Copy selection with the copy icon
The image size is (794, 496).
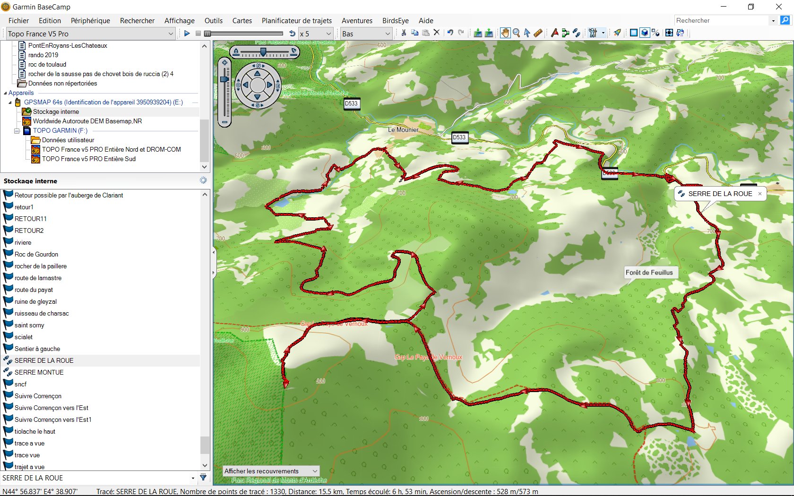415,33
